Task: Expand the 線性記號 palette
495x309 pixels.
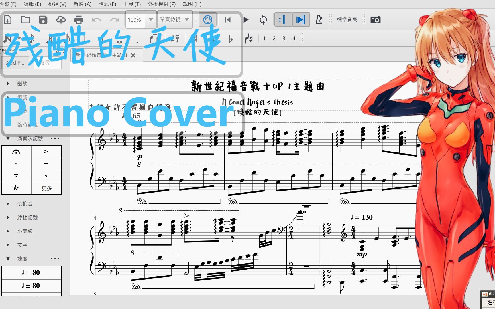Action: (8, 217)
